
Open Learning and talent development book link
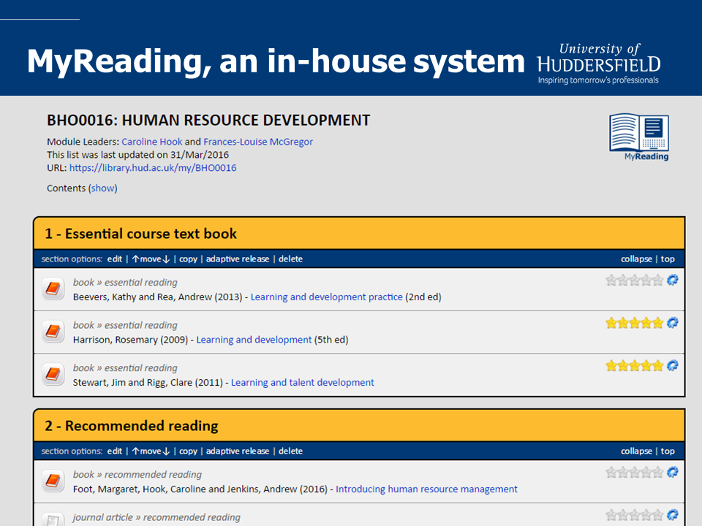302,382
